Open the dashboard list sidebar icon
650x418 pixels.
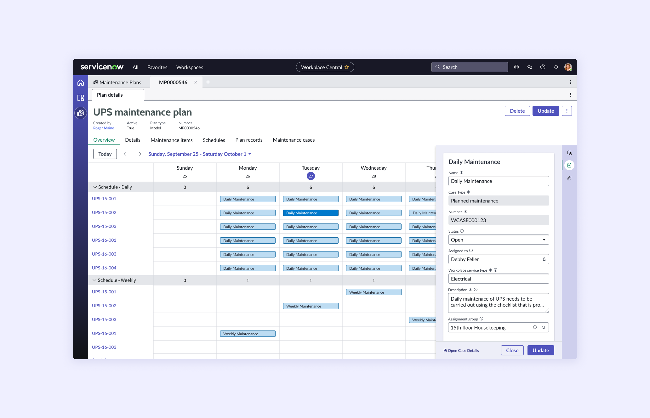(x=81, y=98)
